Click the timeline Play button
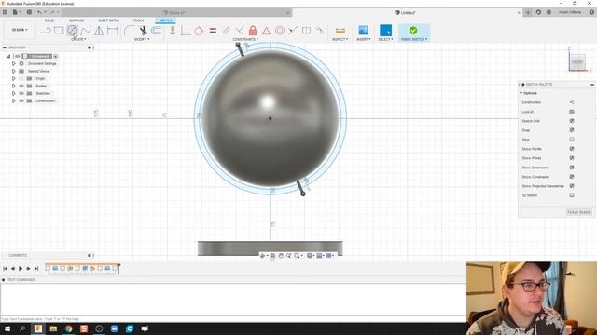 21,269
